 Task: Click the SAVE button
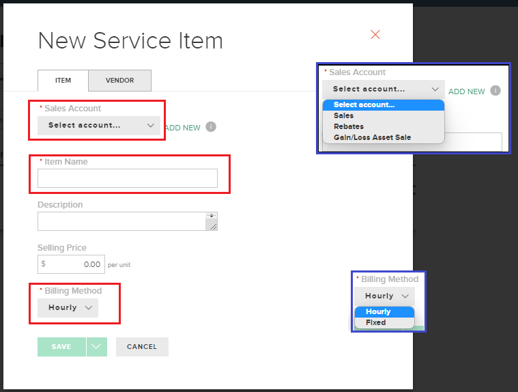(x=61, y=347)
